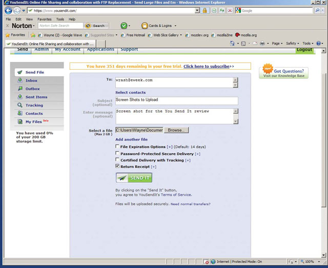The image size is (328, 268).
Task: Open the Favorites menu
Action: click(x=45, y=19)
